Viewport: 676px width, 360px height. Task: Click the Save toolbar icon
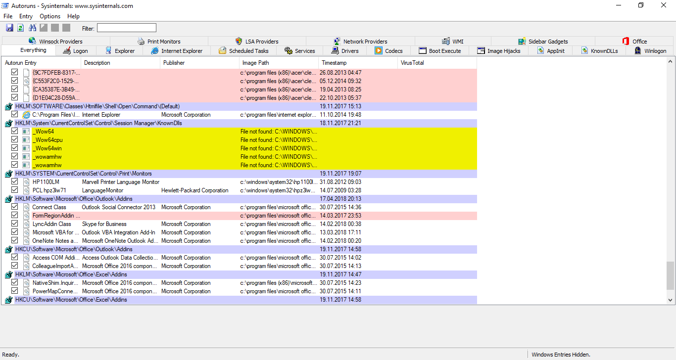(9, 28)
